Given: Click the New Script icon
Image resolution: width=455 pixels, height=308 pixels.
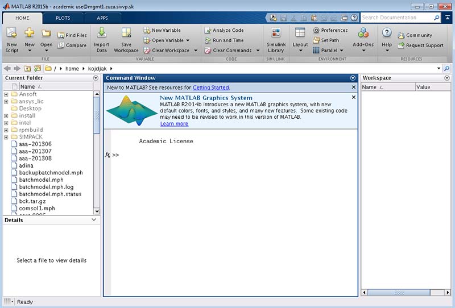Looking at the screenshot, I should click(x=11, y=34).
